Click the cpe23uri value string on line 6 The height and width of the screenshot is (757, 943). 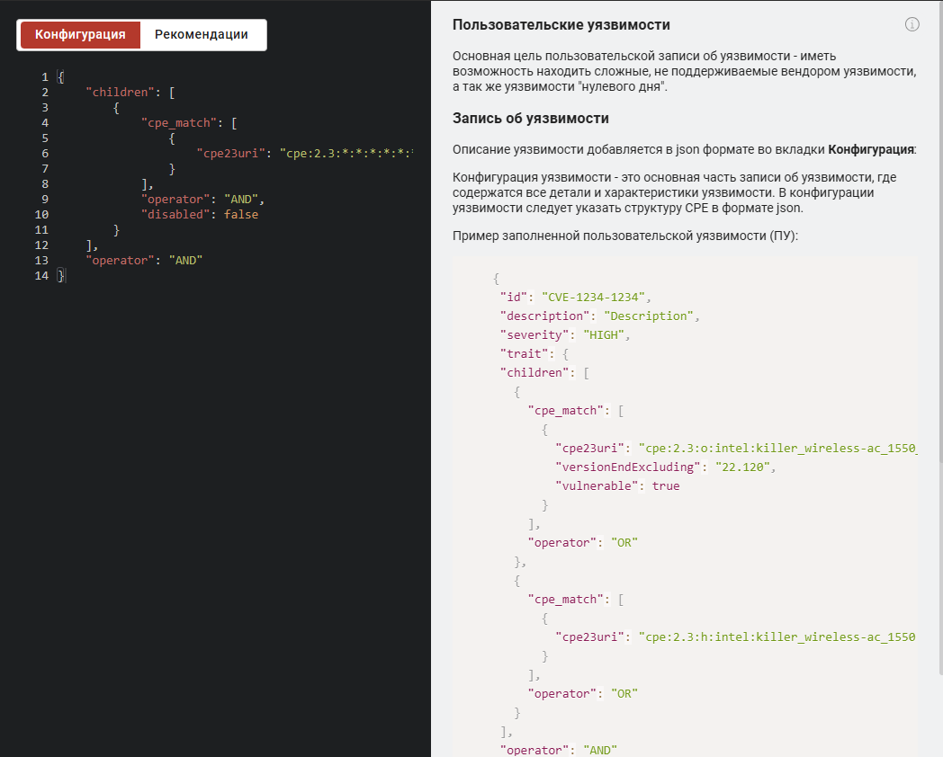[347, 154]
